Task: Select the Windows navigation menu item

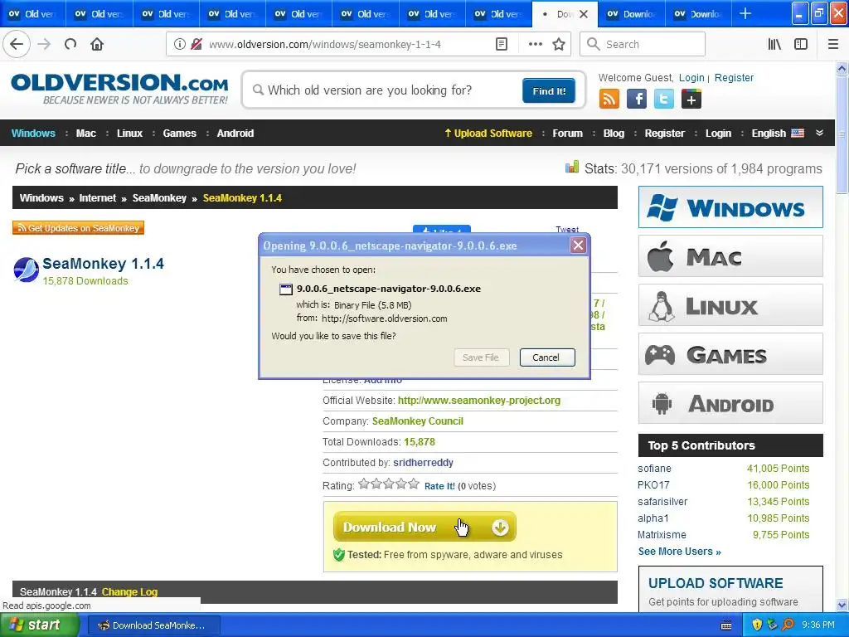Action: [33, 134]
